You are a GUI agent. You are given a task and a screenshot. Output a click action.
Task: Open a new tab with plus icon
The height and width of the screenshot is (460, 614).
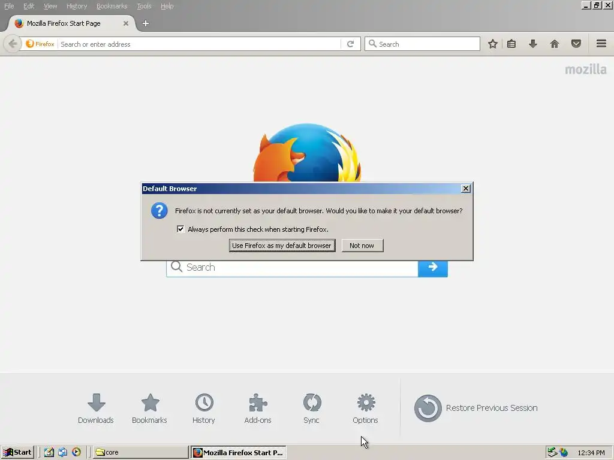pyautogui.click(x=145, y=23)
